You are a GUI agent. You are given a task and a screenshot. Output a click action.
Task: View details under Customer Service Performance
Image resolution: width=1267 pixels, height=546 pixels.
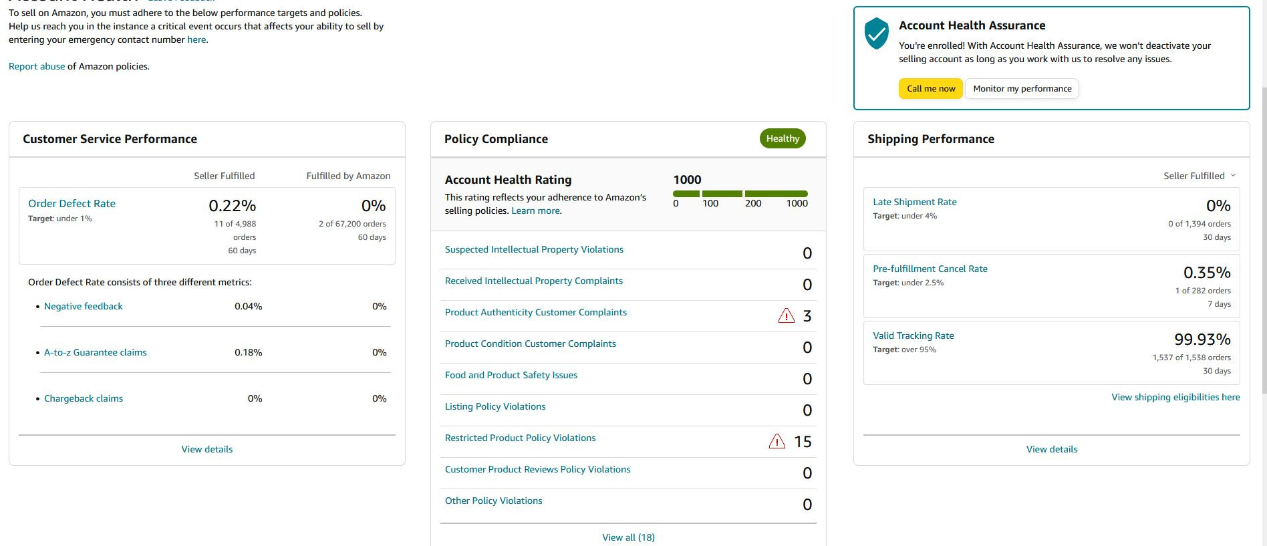pos(207,449)
